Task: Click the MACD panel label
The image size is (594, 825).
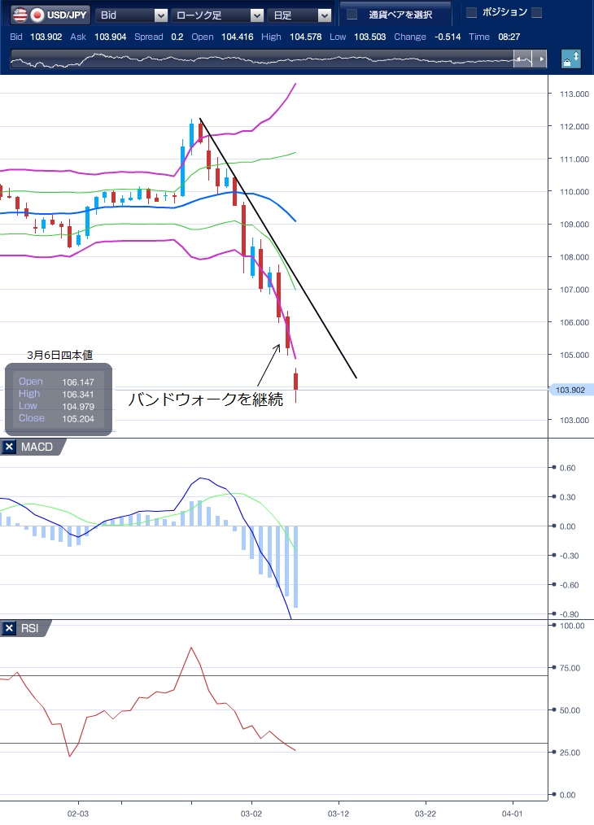Action: point(36,447)
